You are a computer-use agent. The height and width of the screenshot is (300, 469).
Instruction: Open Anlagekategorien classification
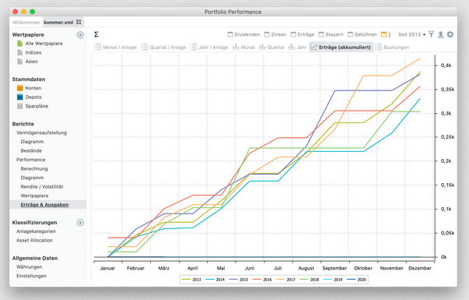coord(36,231)
